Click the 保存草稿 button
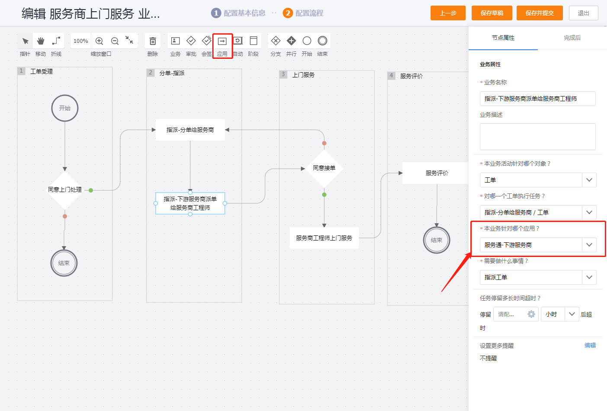The image size is (607, 411). click(492, 13)
